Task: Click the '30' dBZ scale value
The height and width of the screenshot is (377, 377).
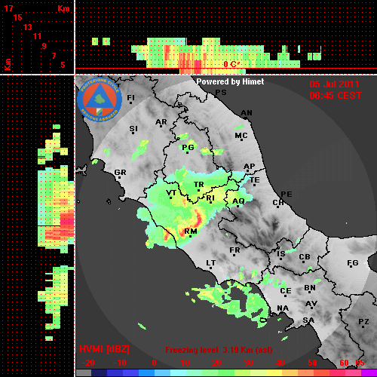Action: (x=248, y=363)
